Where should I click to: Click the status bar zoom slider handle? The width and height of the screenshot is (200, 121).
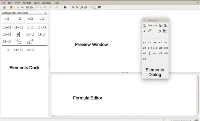click(x=181, y=120)
